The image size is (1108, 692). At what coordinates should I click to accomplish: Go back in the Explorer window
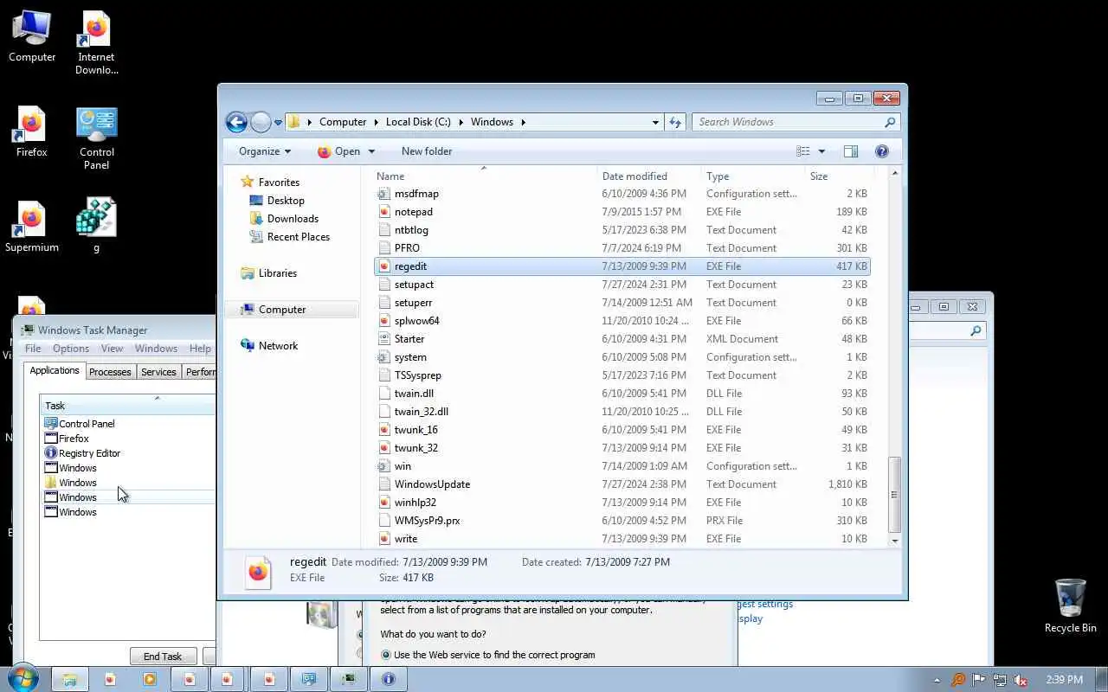236,122
